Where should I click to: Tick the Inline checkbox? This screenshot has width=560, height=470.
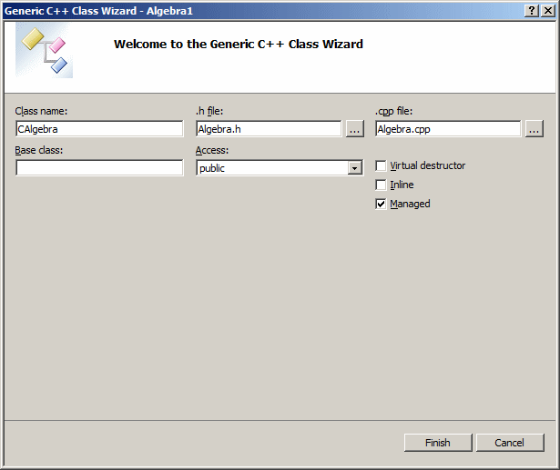point(381,185)
